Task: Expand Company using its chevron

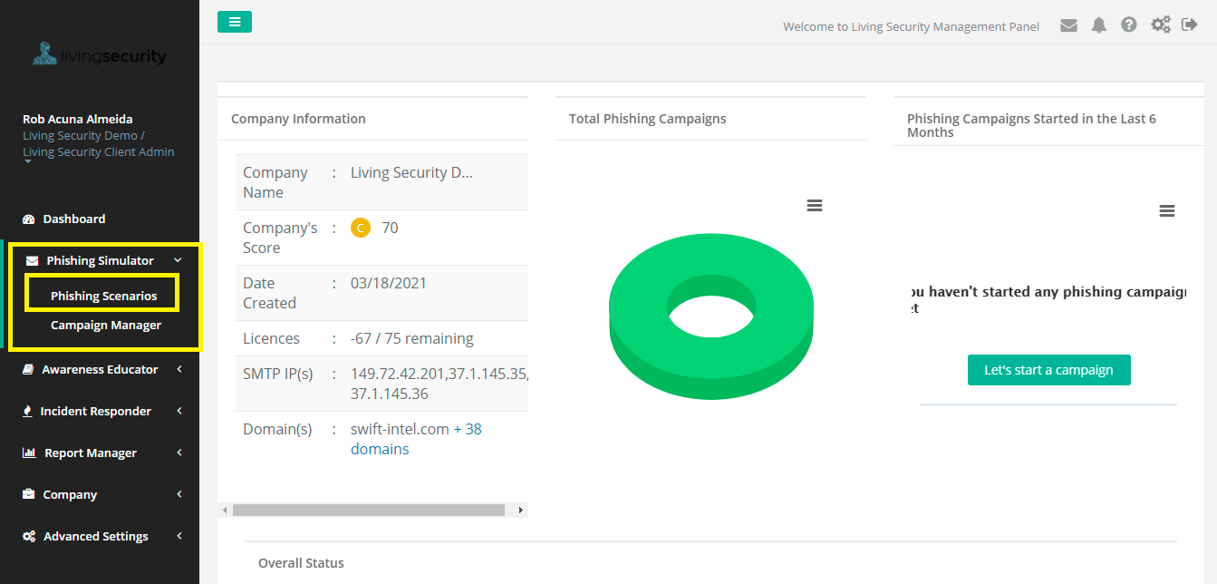Action: (179, 494)
